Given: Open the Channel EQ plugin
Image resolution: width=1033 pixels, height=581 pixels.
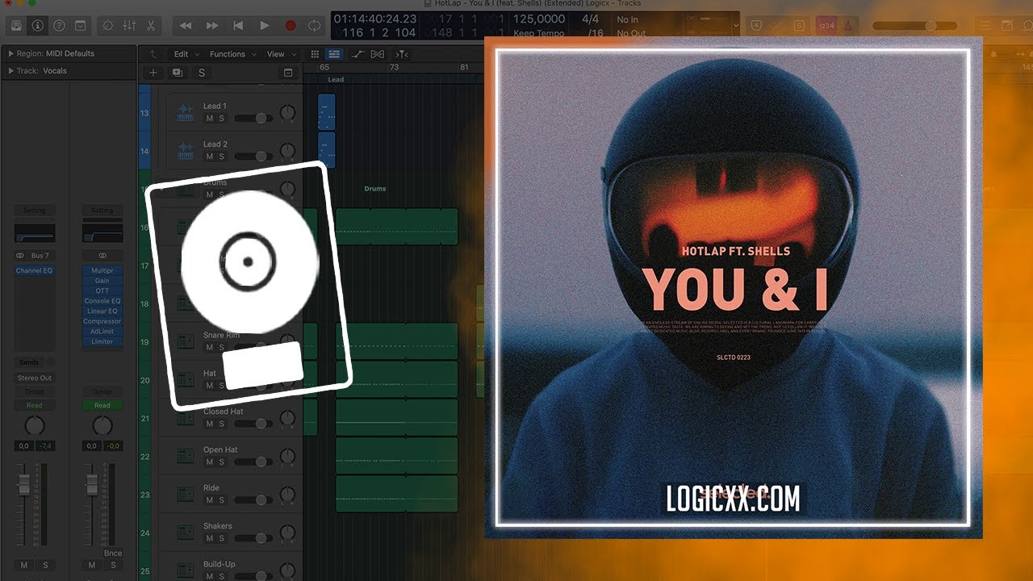Looking at the screenshot, I should 34,270.
